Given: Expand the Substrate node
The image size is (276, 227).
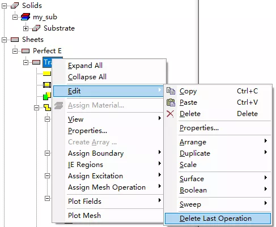Looking at the screenshot, I should [x=26, y=28].
